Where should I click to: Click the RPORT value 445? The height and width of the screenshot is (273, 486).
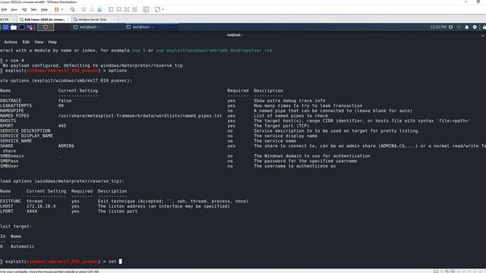(62, 126)
